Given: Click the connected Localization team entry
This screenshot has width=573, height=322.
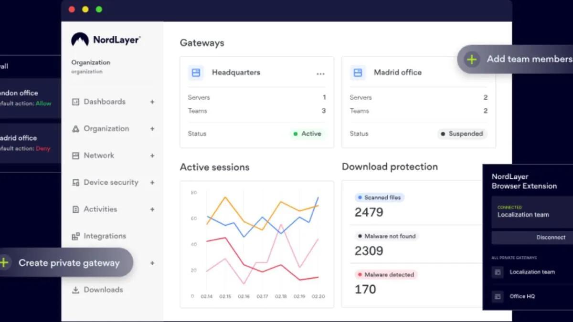Looking at the screenshot, I should tap(532, 212).
